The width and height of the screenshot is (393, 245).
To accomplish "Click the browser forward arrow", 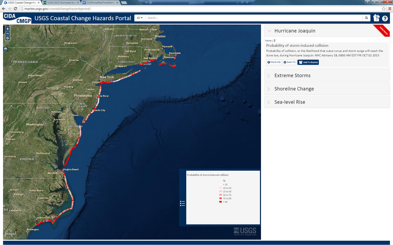I will tap(10, 9).
